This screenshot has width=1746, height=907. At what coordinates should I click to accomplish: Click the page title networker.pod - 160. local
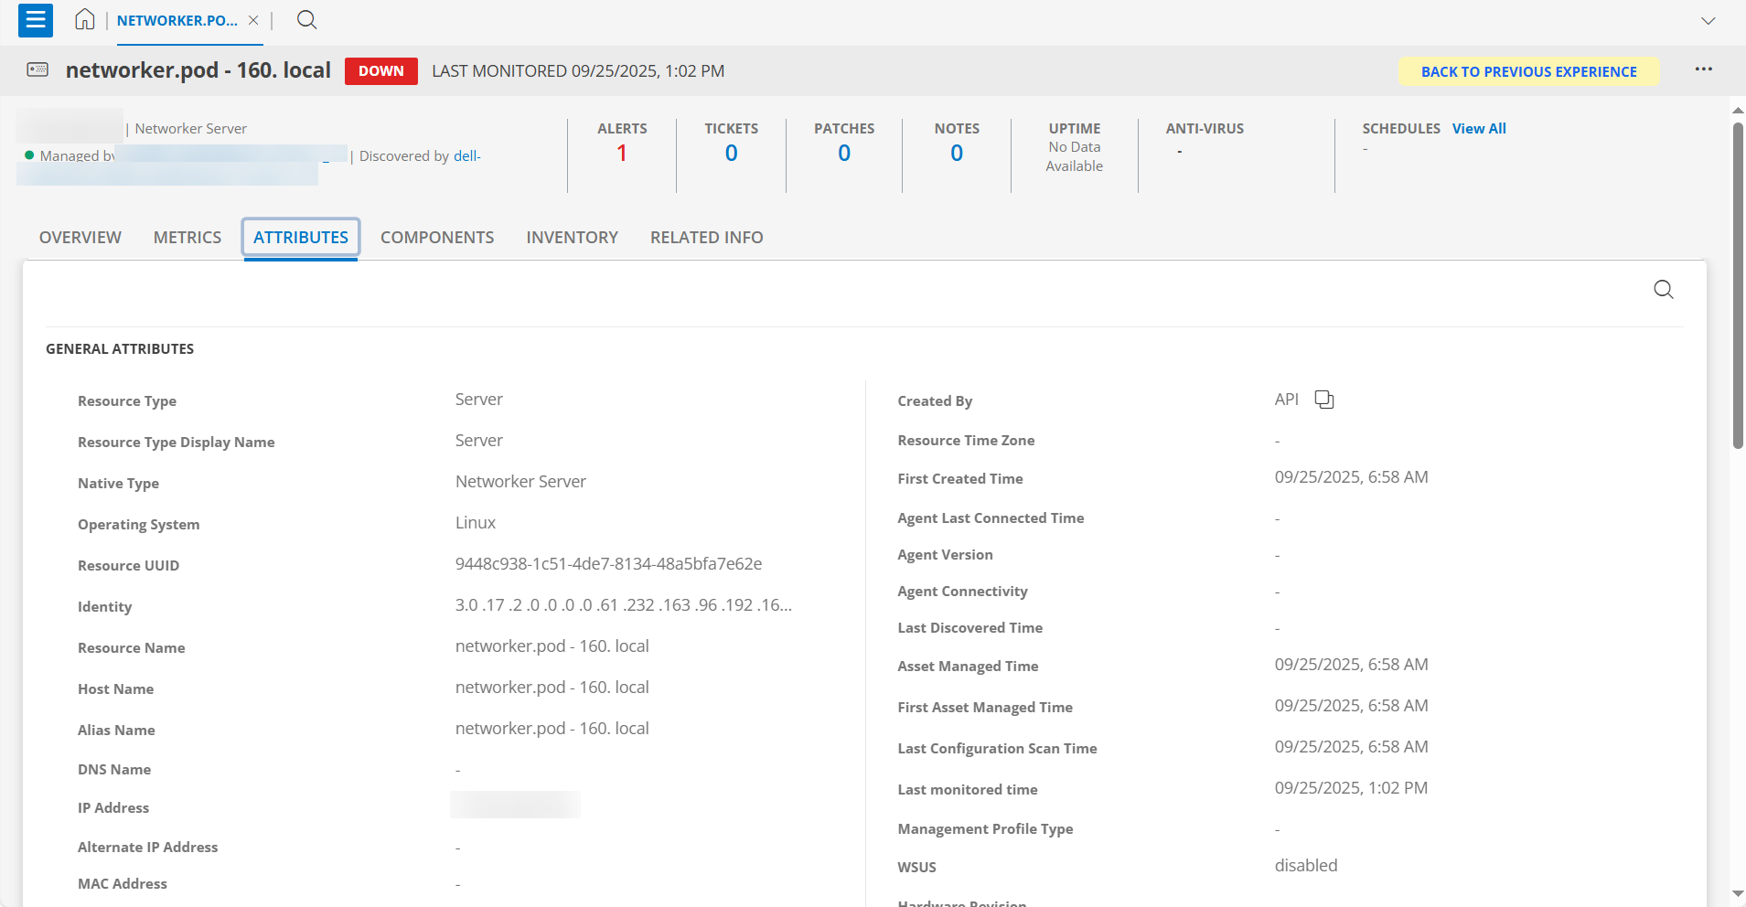click(x=198, y=70)
